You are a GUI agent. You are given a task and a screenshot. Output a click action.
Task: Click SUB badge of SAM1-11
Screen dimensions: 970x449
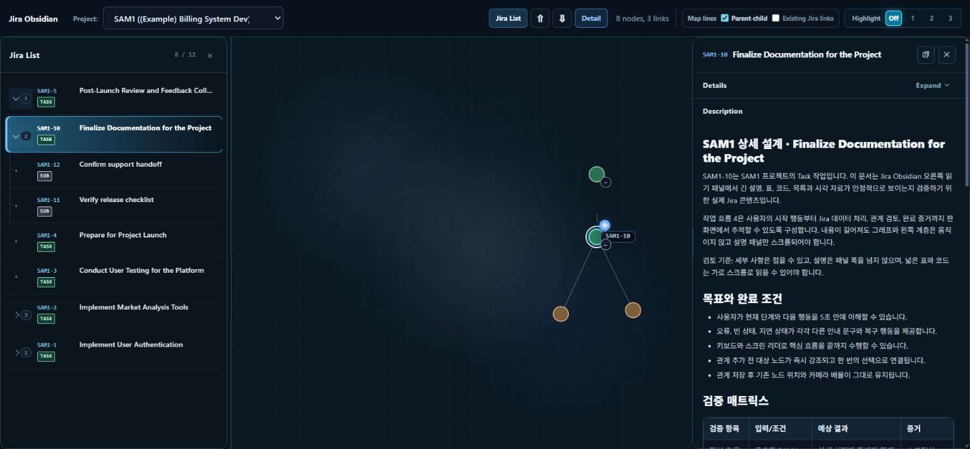(x=45, y=212)
